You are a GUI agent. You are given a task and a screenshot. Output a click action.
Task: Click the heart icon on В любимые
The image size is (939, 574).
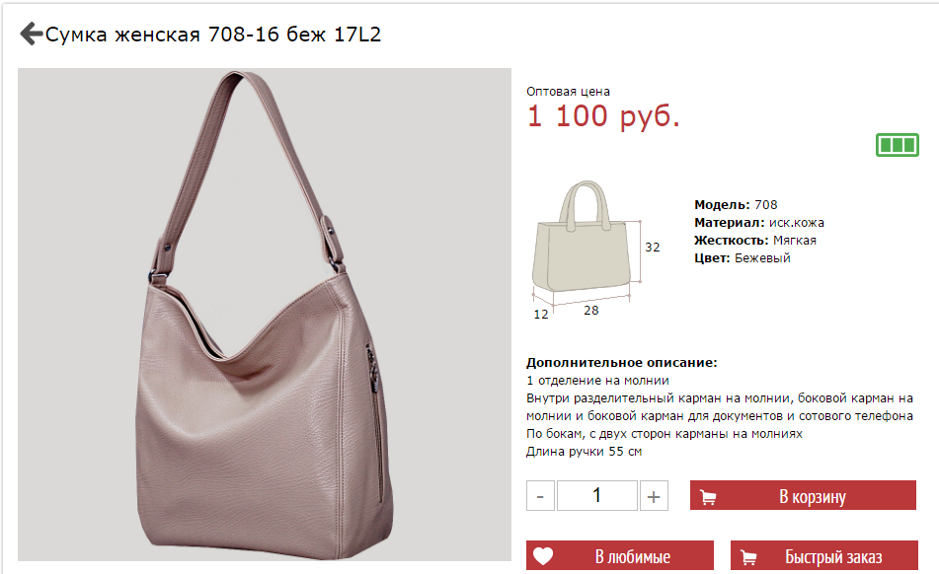pos(543,556)
